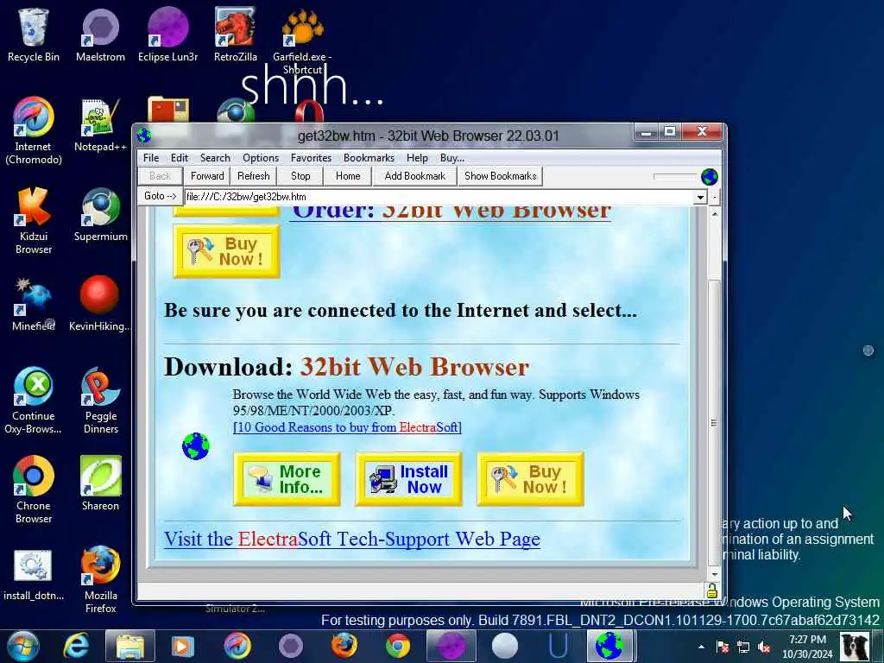The height and width of the screenshot is (663, 884).
Task: Open the Search menu
Action: pos(215,158)
